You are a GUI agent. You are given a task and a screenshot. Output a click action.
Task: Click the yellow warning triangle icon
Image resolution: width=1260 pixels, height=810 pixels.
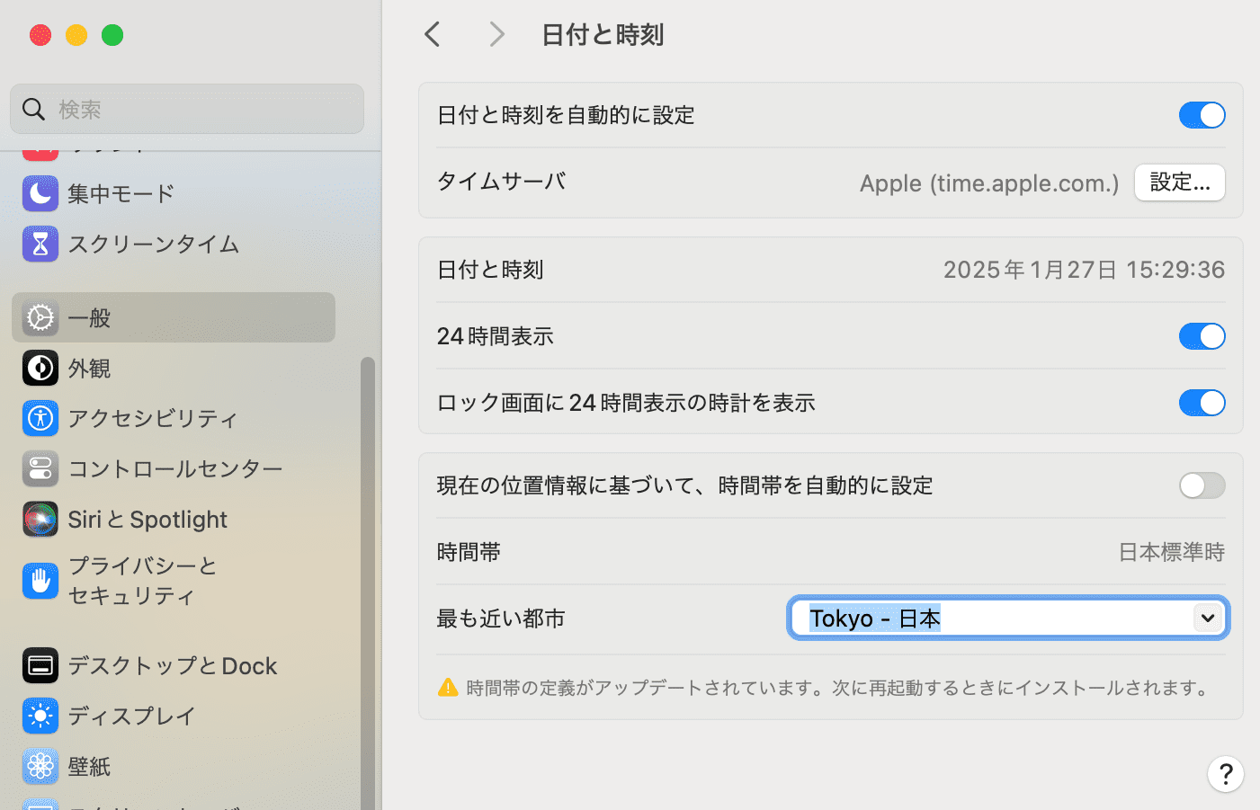(x=448, y=688)
